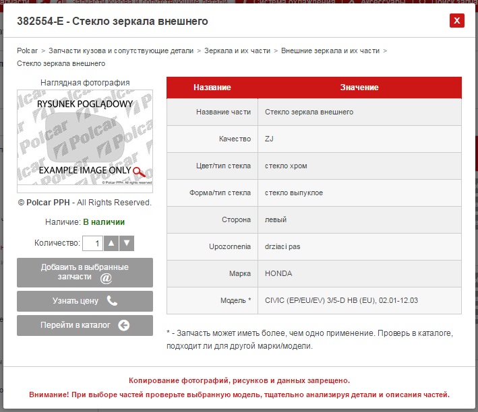This screenshot has height=412, width=478.
Task: Click the @ icon on favorites button
Action: pyautogui.click(x=106, y=278)
